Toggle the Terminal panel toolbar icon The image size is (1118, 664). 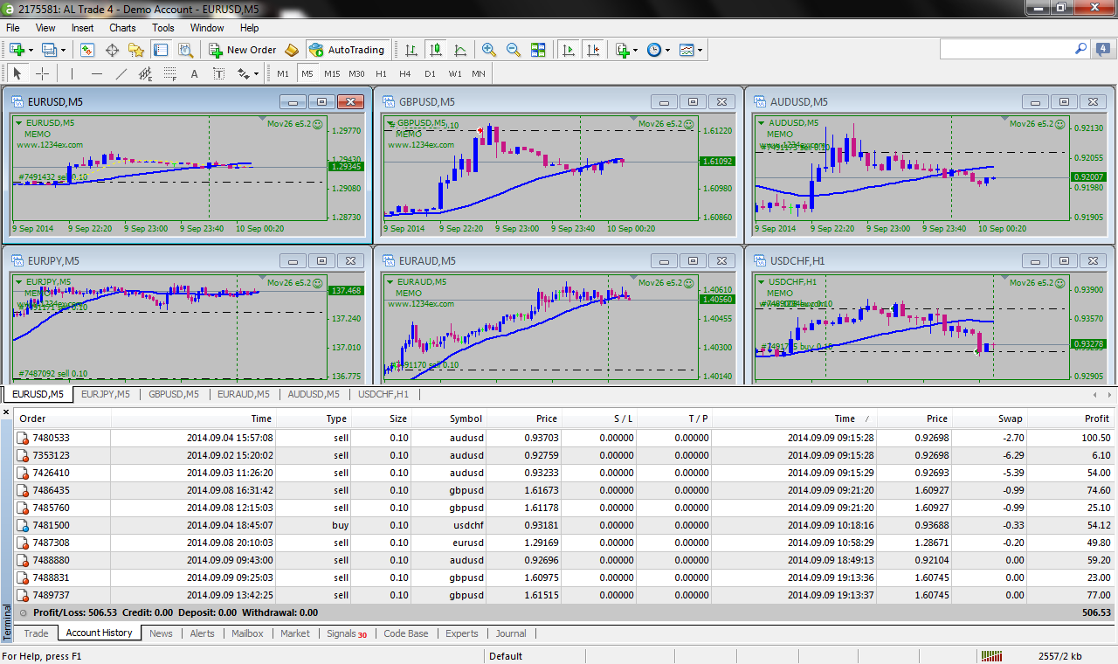(x=161, y=50)
